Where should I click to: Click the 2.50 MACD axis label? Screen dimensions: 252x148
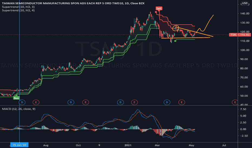[243, 122]
